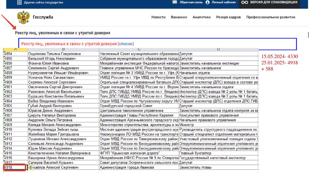
Task: Open the 'Вакансии' menu item
Action: (x=179, y=17)
